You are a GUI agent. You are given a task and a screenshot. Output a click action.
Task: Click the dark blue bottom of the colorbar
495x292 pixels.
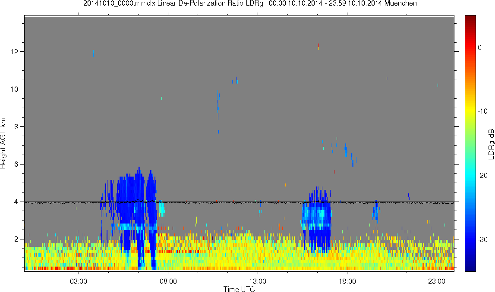pos(470,267)
